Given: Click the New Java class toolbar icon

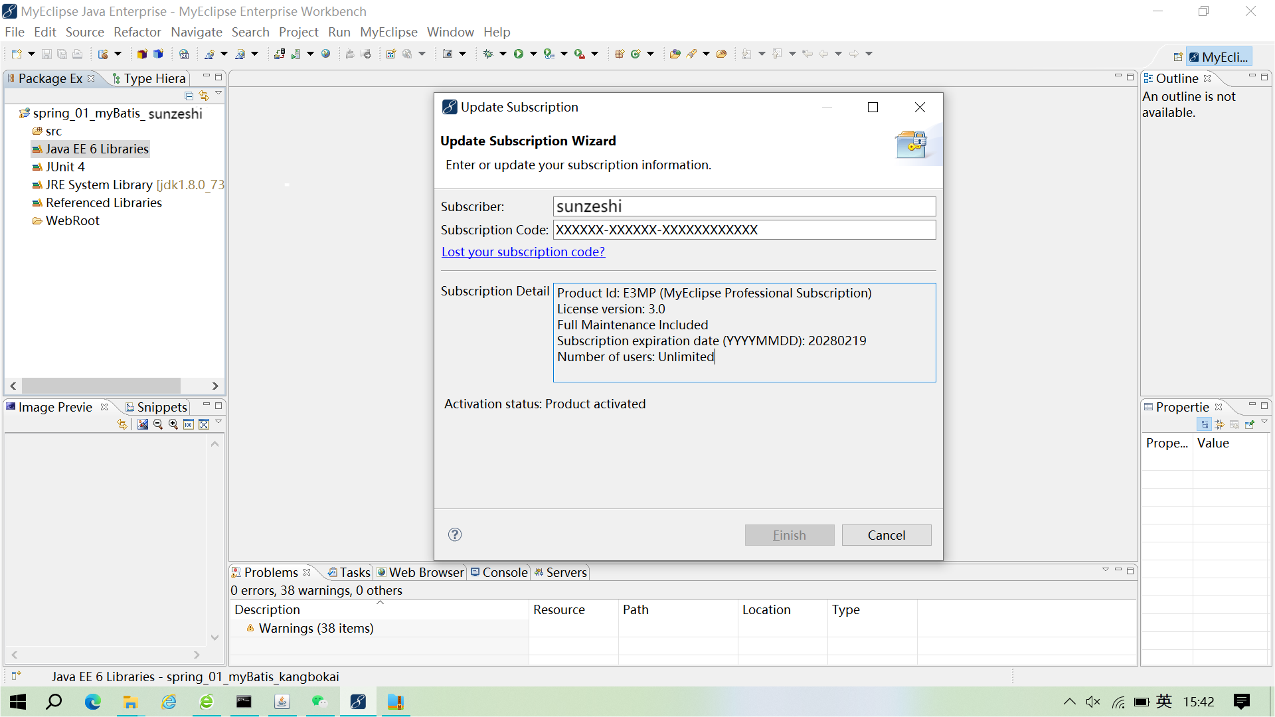Looking at the screenshot, I should 636,54.
